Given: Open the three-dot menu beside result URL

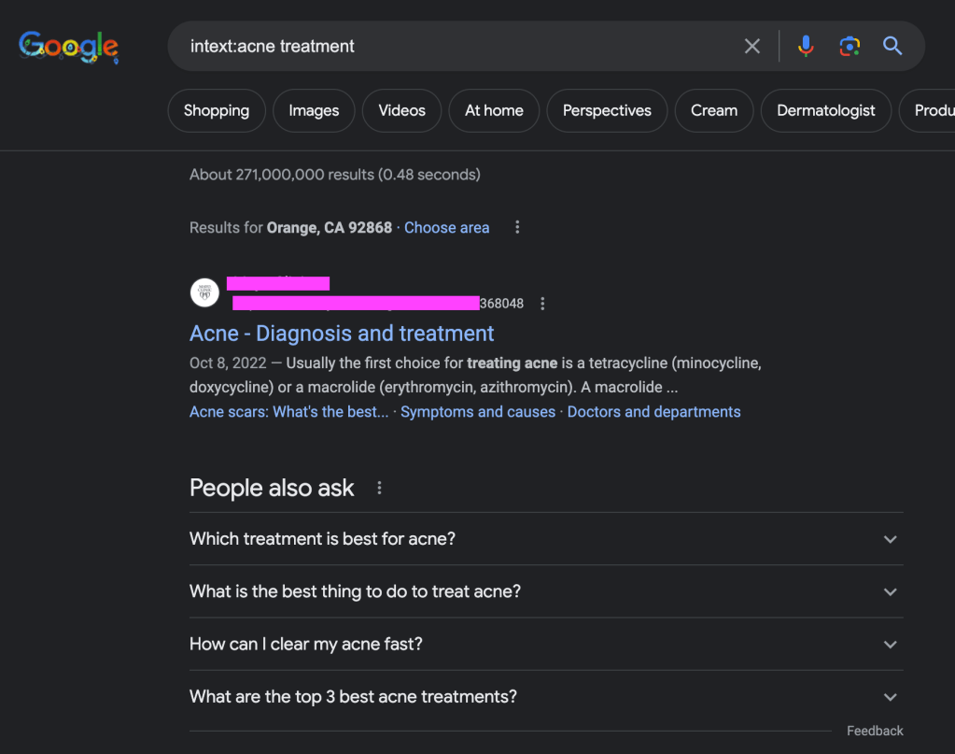Looking at the screenshot, I should coord(542,304).
